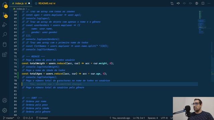
Task: Click Synchronize Changes icon in status bar
Action: point(18,118)
